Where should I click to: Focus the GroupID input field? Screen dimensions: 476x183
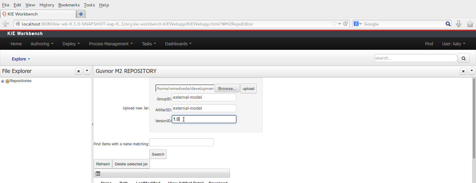(204, 97)
